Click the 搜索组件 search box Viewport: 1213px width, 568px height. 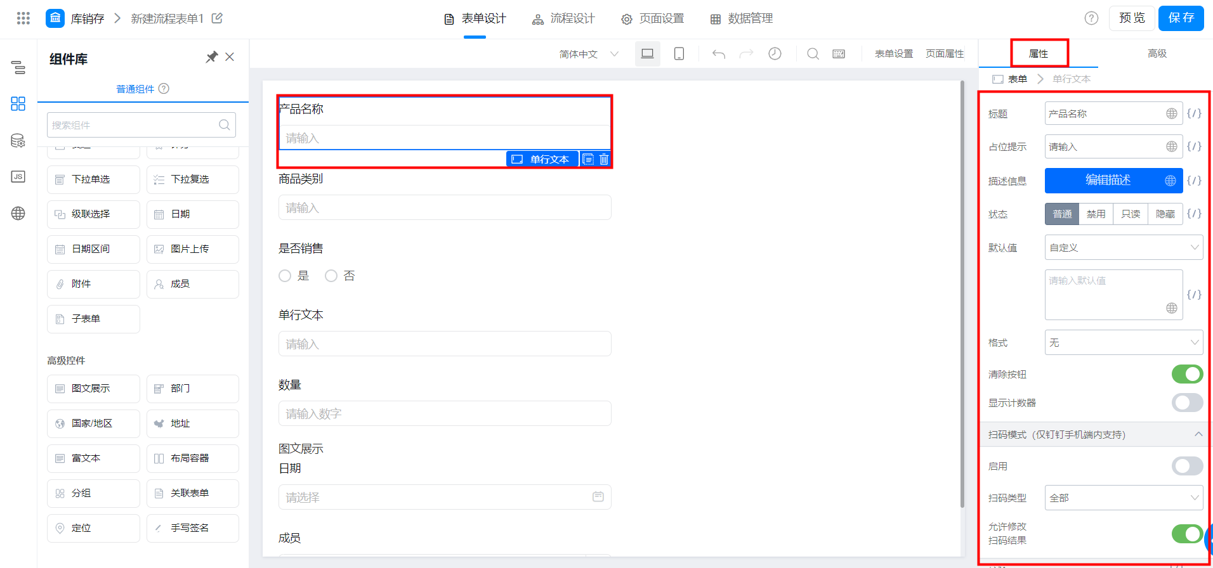pos(141,125)
